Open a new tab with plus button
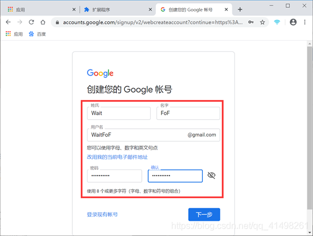Screen dimensions: 313x236 [x=240, y=10]
